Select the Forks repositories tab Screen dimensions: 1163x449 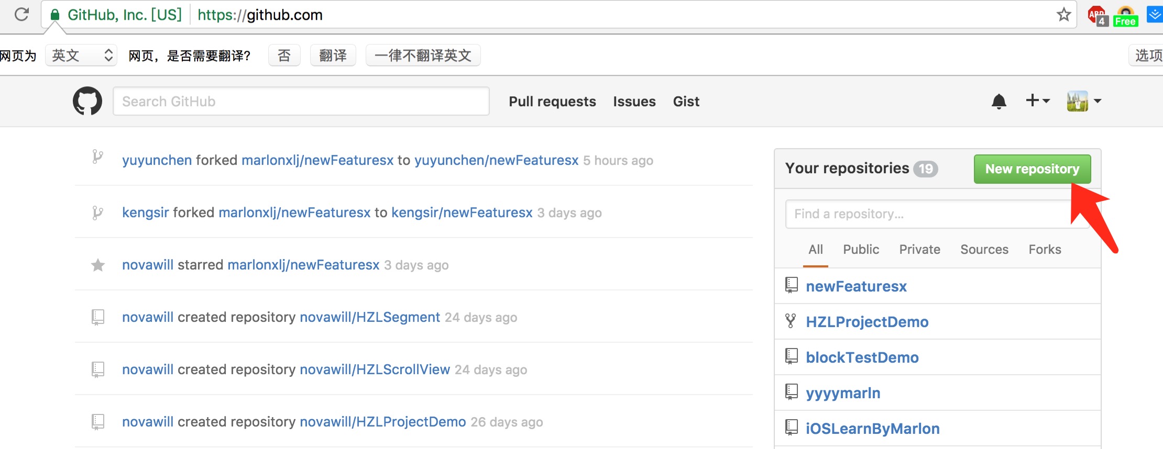coord(1045,250)
